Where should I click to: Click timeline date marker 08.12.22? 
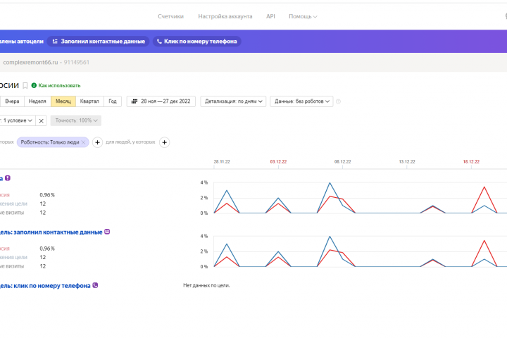point(342,161)
